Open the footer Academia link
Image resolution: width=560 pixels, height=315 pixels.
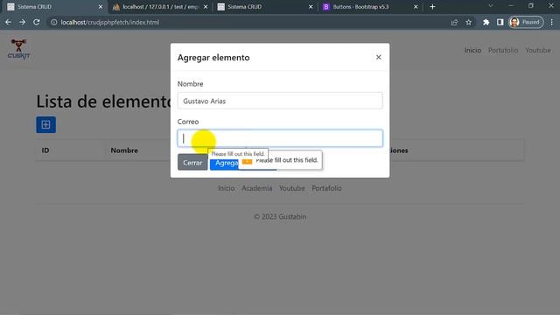click(256, 188)
